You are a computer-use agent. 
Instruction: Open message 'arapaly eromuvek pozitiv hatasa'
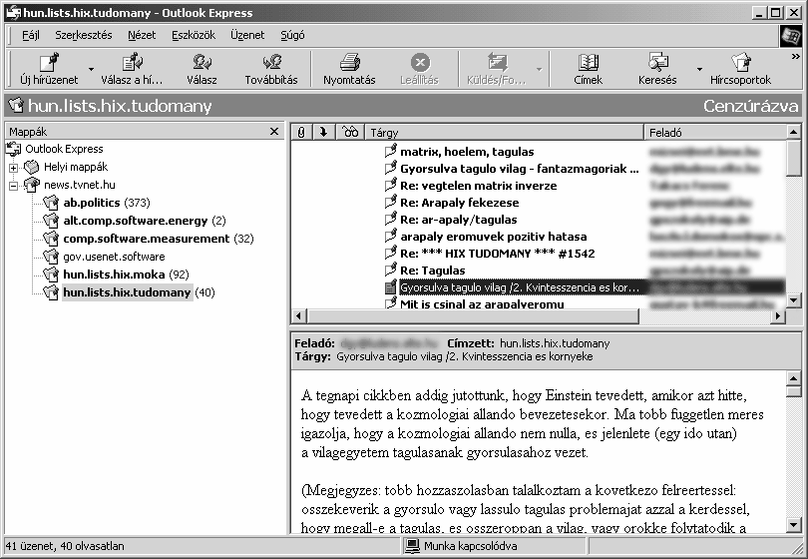pyautogui.click(x=493, y=237)
